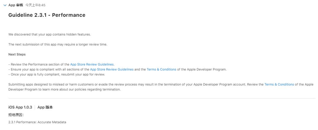Image resolution: width=318 pixels, height=130 pixels.
Task: Click the App 版本 label
Action: tap(45, 107)
